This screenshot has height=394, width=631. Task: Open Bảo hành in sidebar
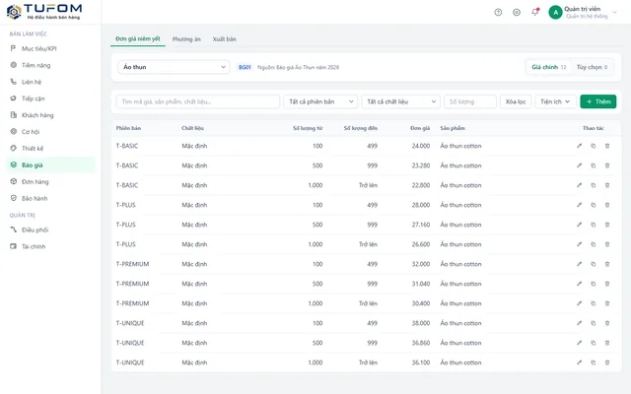pos(50,198)
